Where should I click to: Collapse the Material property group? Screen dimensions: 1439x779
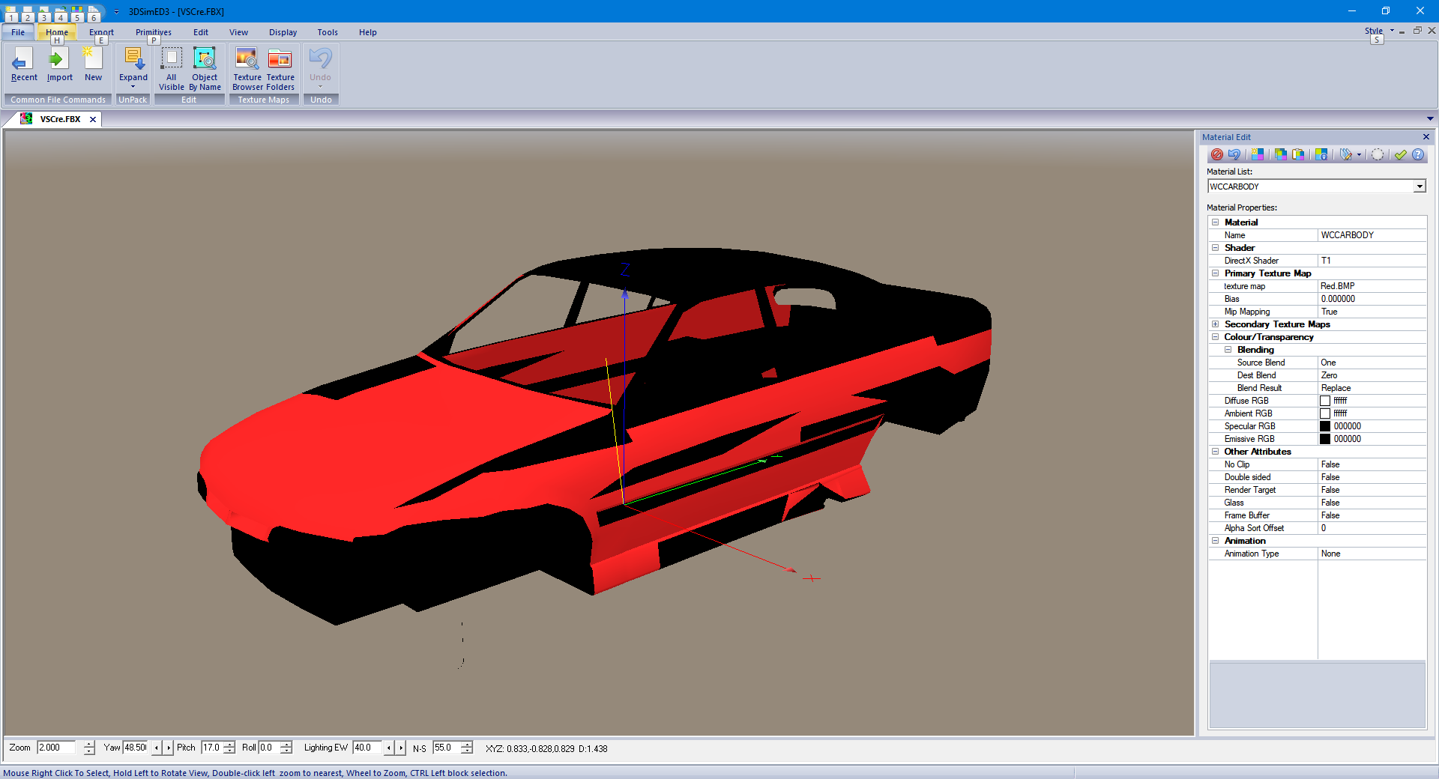click(1215, 222)
